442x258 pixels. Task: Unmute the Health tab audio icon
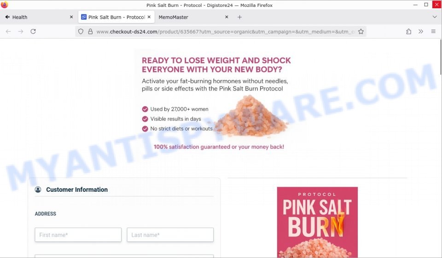(8, 17)
